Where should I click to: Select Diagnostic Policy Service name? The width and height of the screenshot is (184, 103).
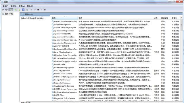(65, 98)
